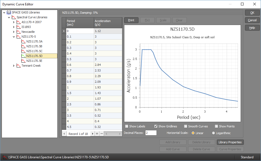
Task: Click the green NZS1170.5D curve icon
Action: pos(23,56)
